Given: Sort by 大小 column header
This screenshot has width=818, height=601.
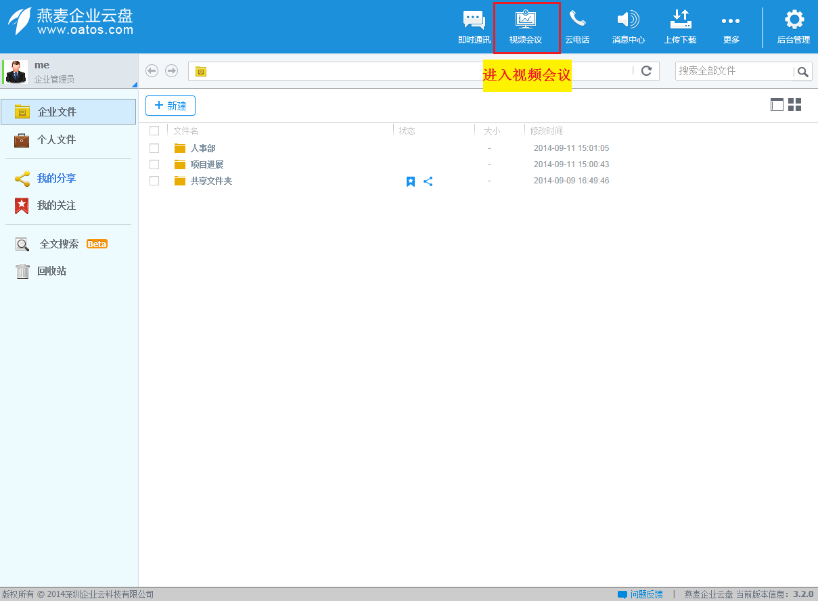Looking at the screenshot, I should pyautogui.click(x=492, y=131).
